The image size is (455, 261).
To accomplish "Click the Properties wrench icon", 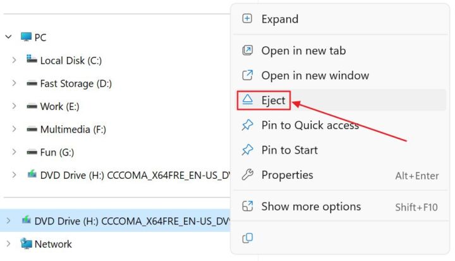I will (248, 174).
